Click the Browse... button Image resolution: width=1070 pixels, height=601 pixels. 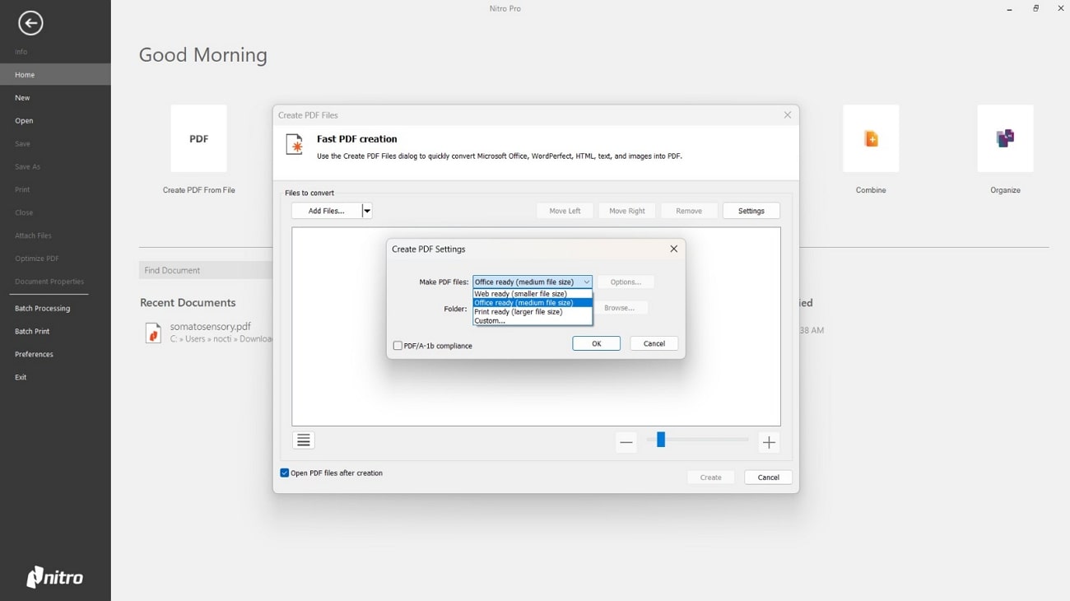(620, 308)
